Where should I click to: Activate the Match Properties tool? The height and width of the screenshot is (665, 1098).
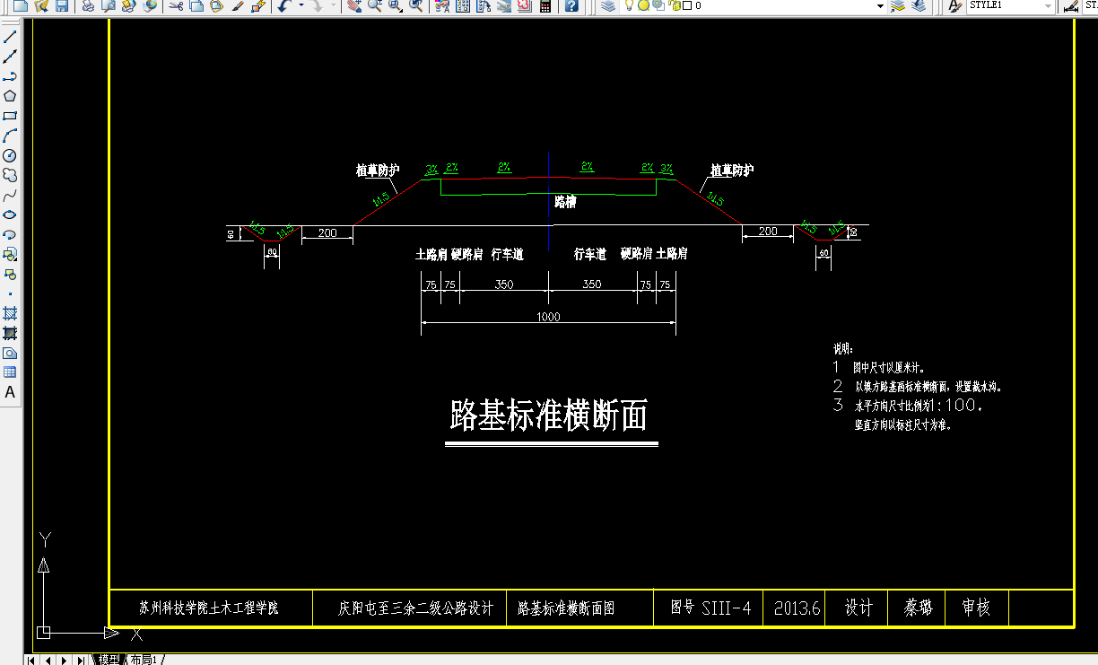(237, 9)
